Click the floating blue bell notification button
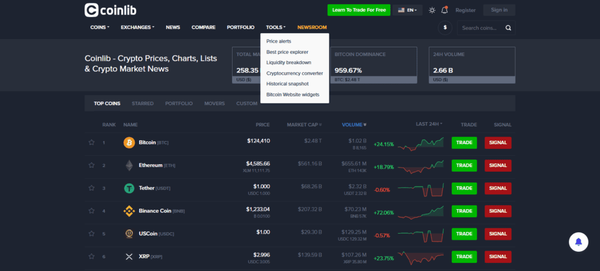 coord(578,241)
